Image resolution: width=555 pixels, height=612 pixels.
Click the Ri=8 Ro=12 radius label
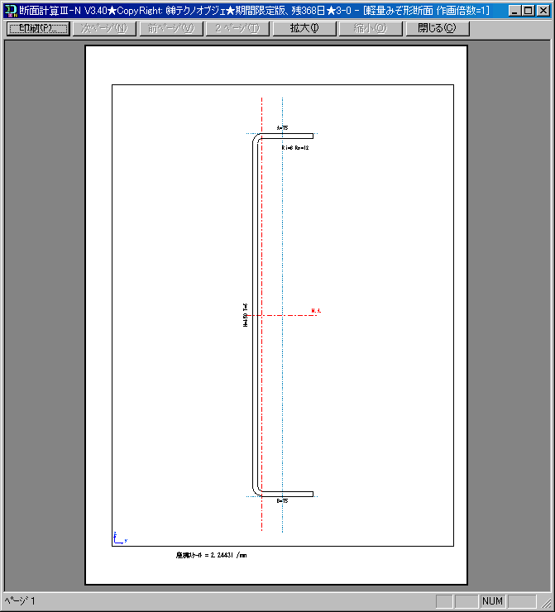[x=294, y=147]
